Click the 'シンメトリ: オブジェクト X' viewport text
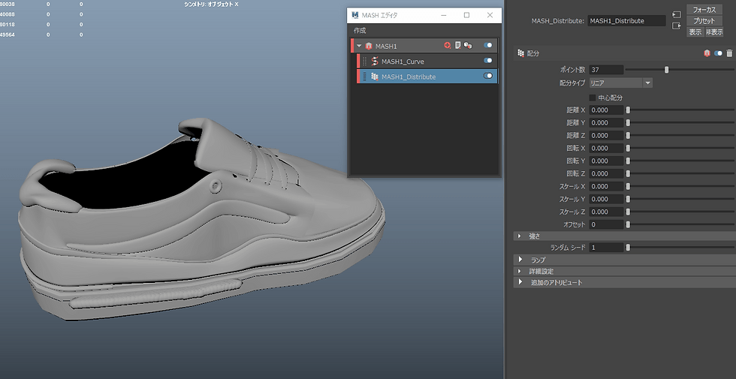The width and height of the screenshot is (736, 379). click(x=211, y=5)
